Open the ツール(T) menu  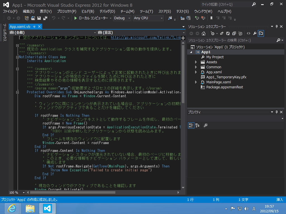coord(146,11)
